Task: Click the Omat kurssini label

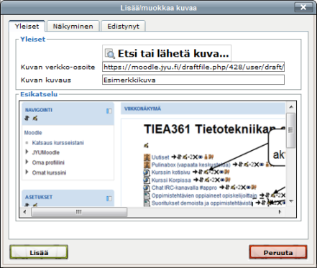Action: (x=49, y=172)
